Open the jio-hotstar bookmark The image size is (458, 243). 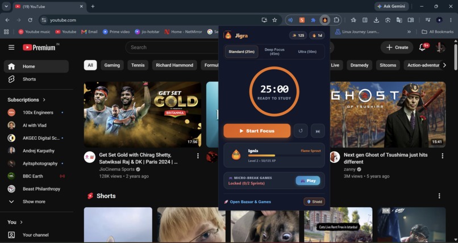(x=147, y=31)
